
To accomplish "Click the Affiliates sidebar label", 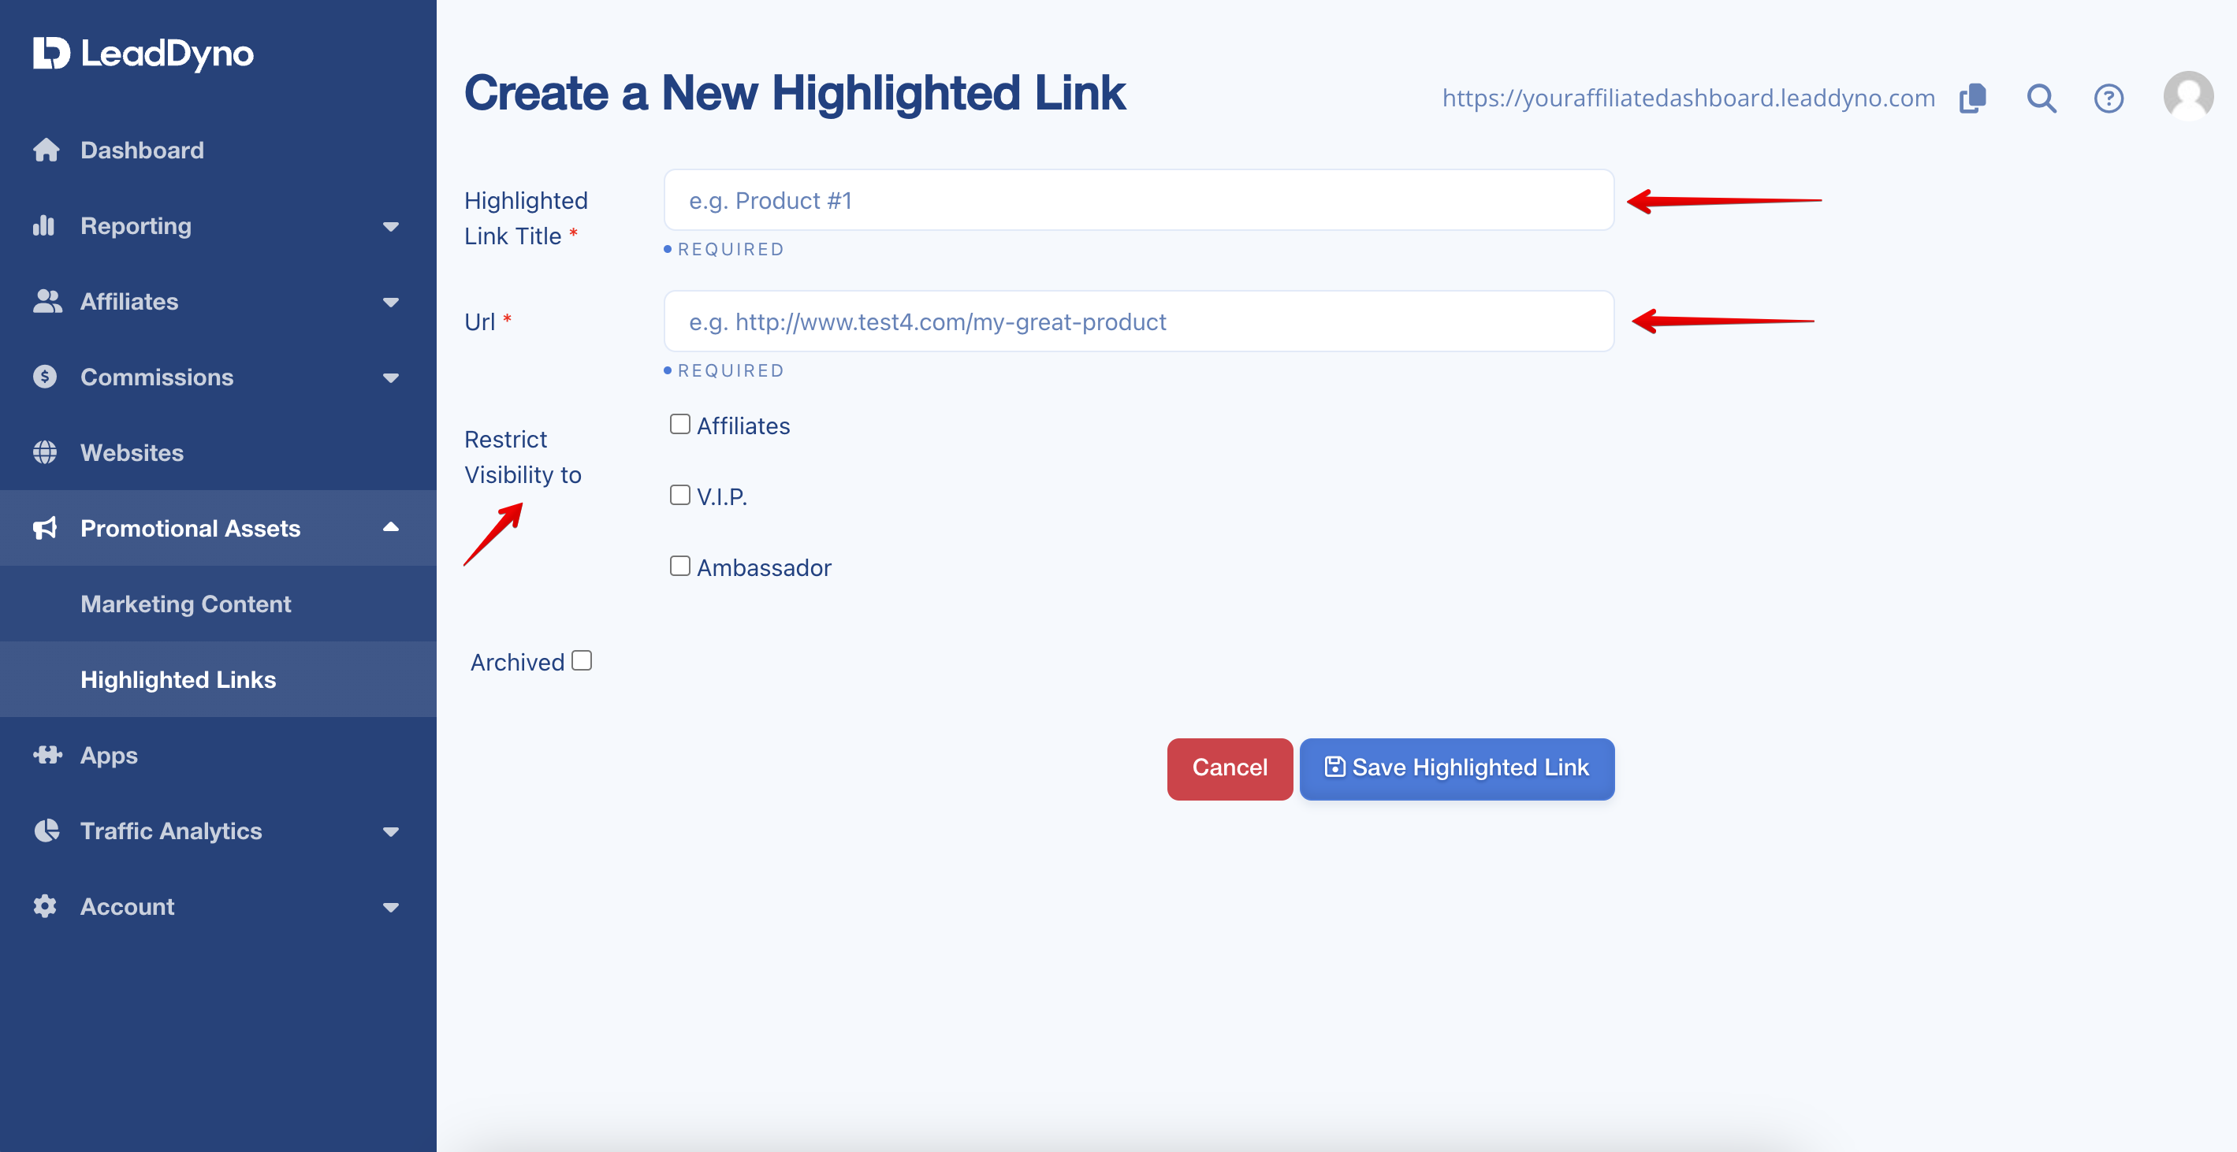I will coord(129,301).
